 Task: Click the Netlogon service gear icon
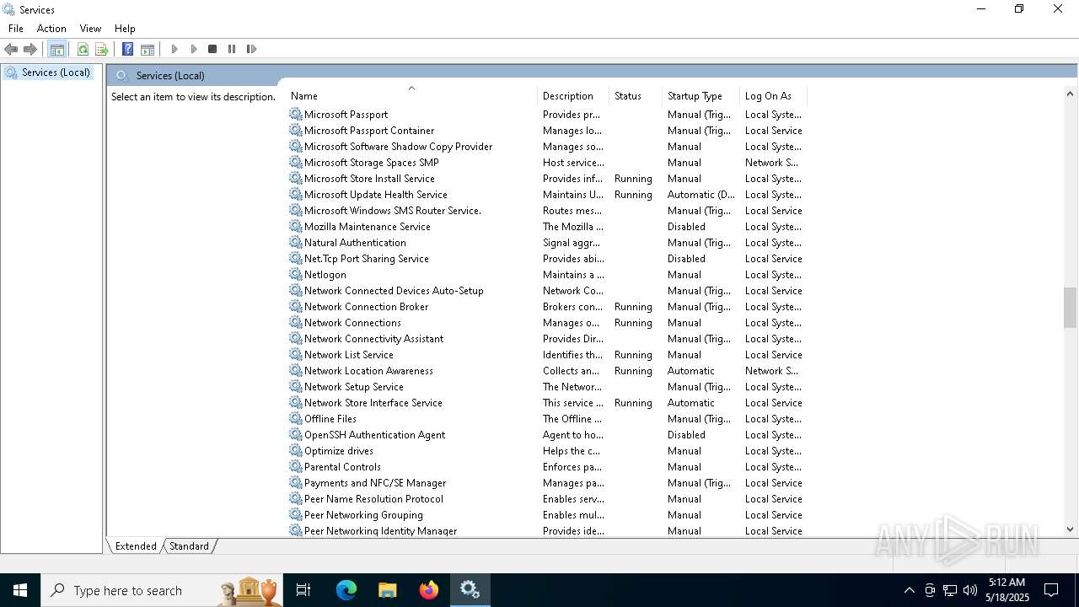(296, 274)
